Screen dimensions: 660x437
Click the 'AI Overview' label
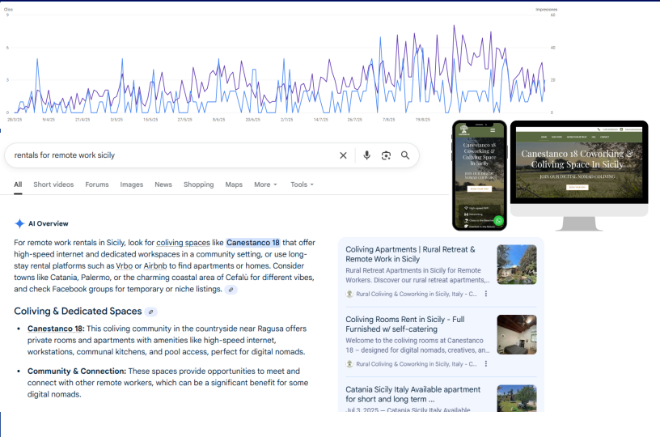tap(48, 223)
